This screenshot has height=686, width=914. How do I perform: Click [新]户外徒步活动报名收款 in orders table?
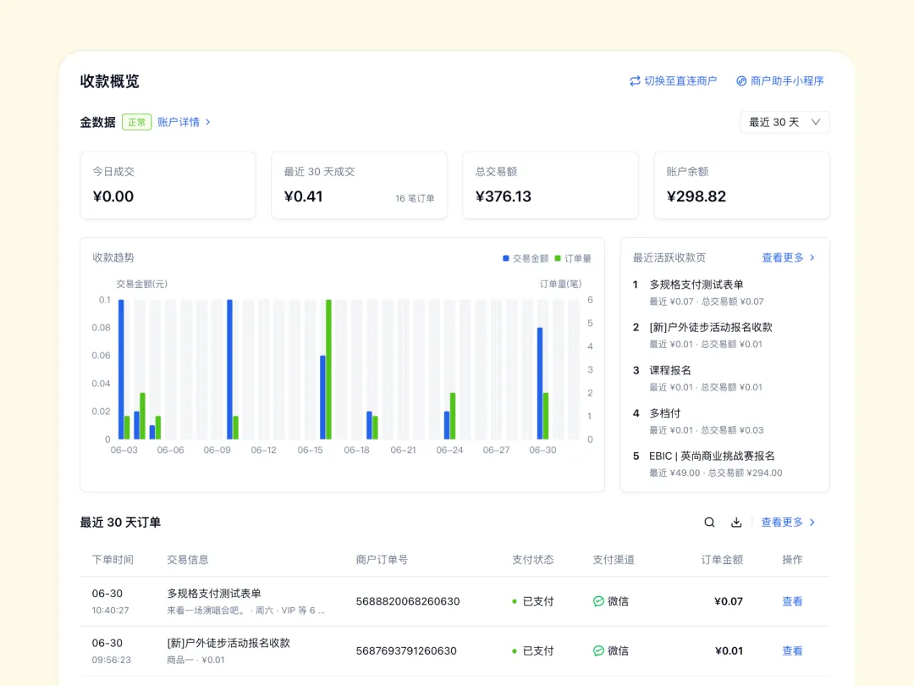tap(228, 644)
